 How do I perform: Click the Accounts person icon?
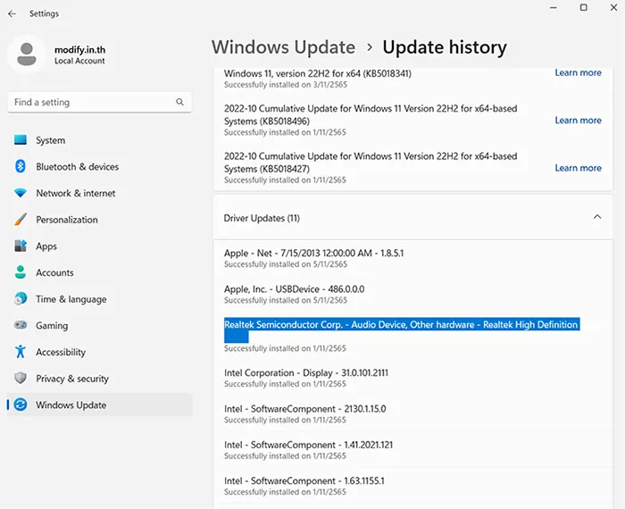tap(21, 272)
